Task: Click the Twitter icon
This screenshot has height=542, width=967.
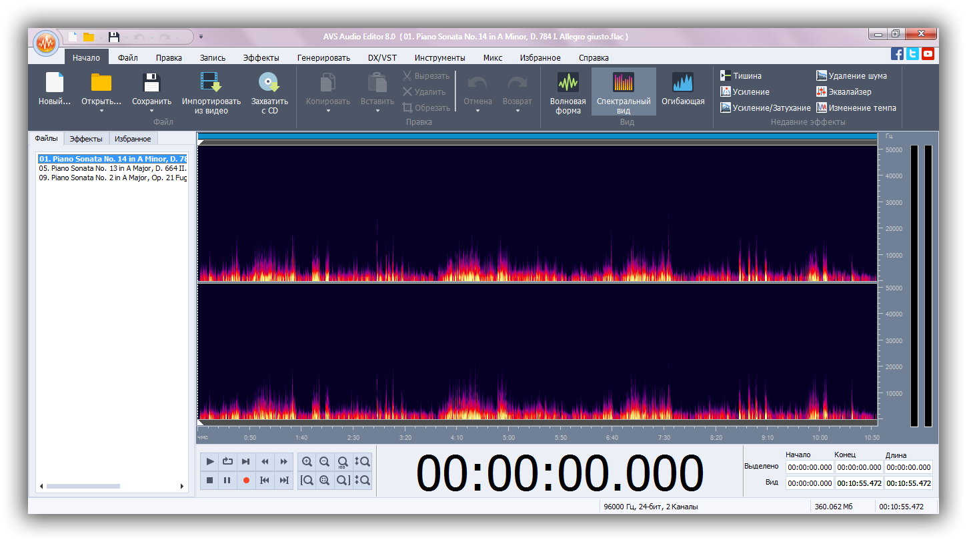Action: (912, 54)
